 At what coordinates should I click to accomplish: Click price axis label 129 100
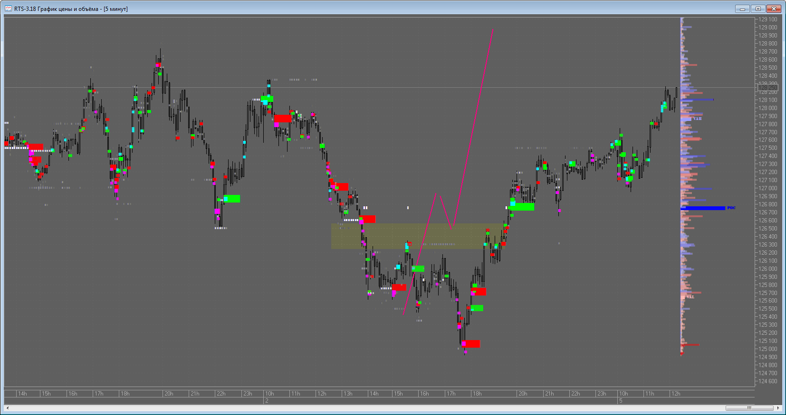coord(768,19)
